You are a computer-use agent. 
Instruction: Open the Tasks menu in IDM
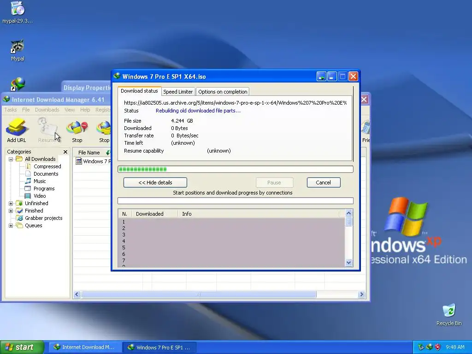(11, 110)
